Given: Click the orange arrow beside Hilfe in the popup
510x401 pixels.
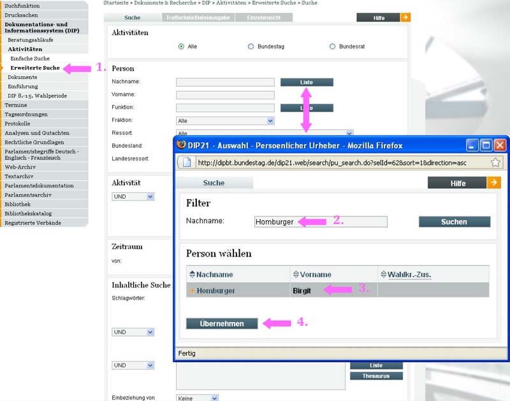Looking at the screenshot, I should (494, 183).
